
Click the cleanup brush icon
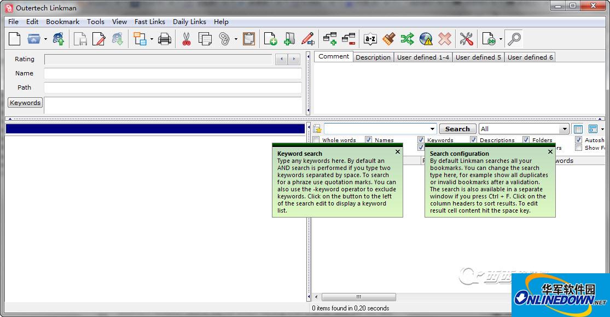click(388, 39)
